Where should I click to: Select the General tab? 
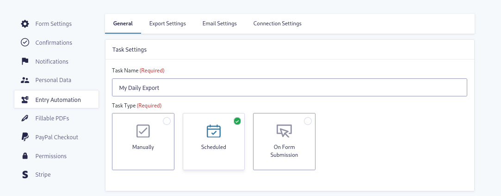(123, 24)
